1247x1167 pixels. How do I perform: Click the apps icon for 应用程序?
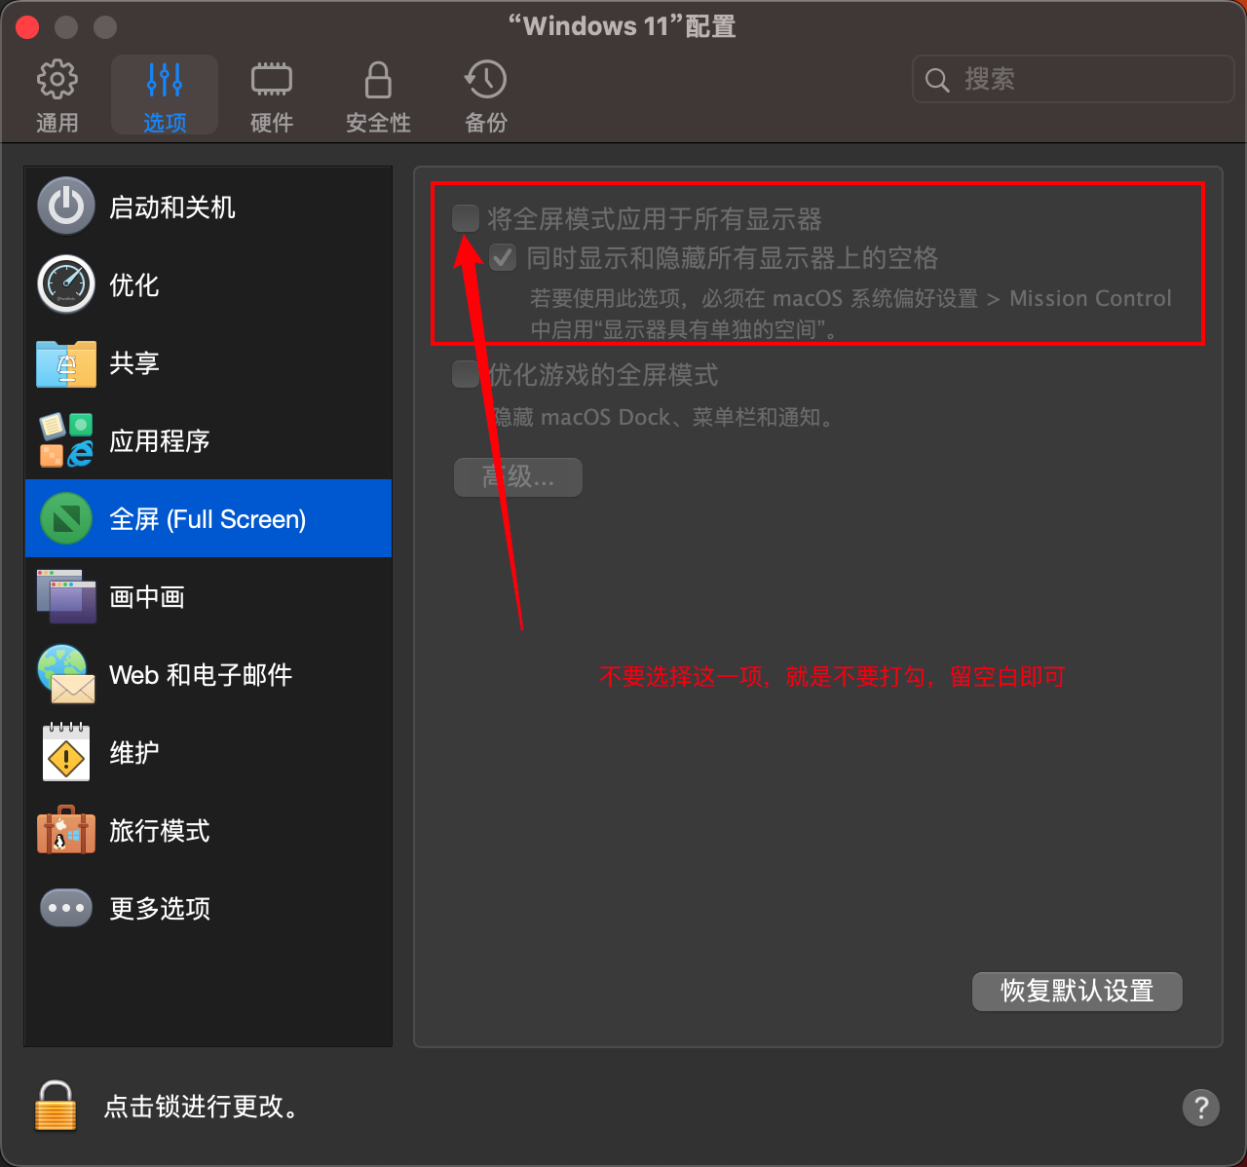(x=66, y=440)
